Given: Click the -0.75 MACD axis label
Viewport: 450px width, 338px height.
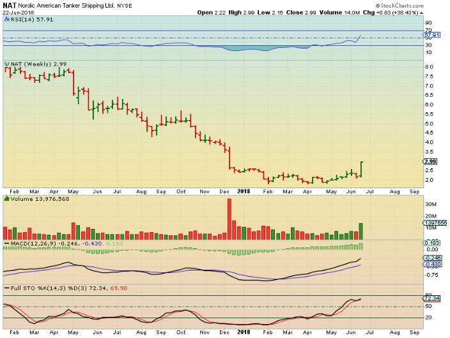Looking at the screenshot, I should (431, 275).
